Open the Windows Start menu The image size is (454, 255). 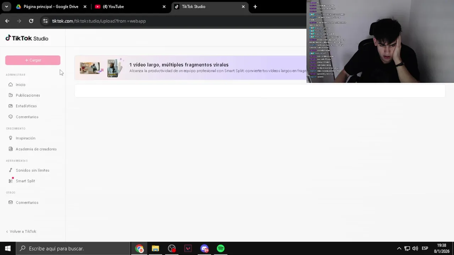[8, 249]
